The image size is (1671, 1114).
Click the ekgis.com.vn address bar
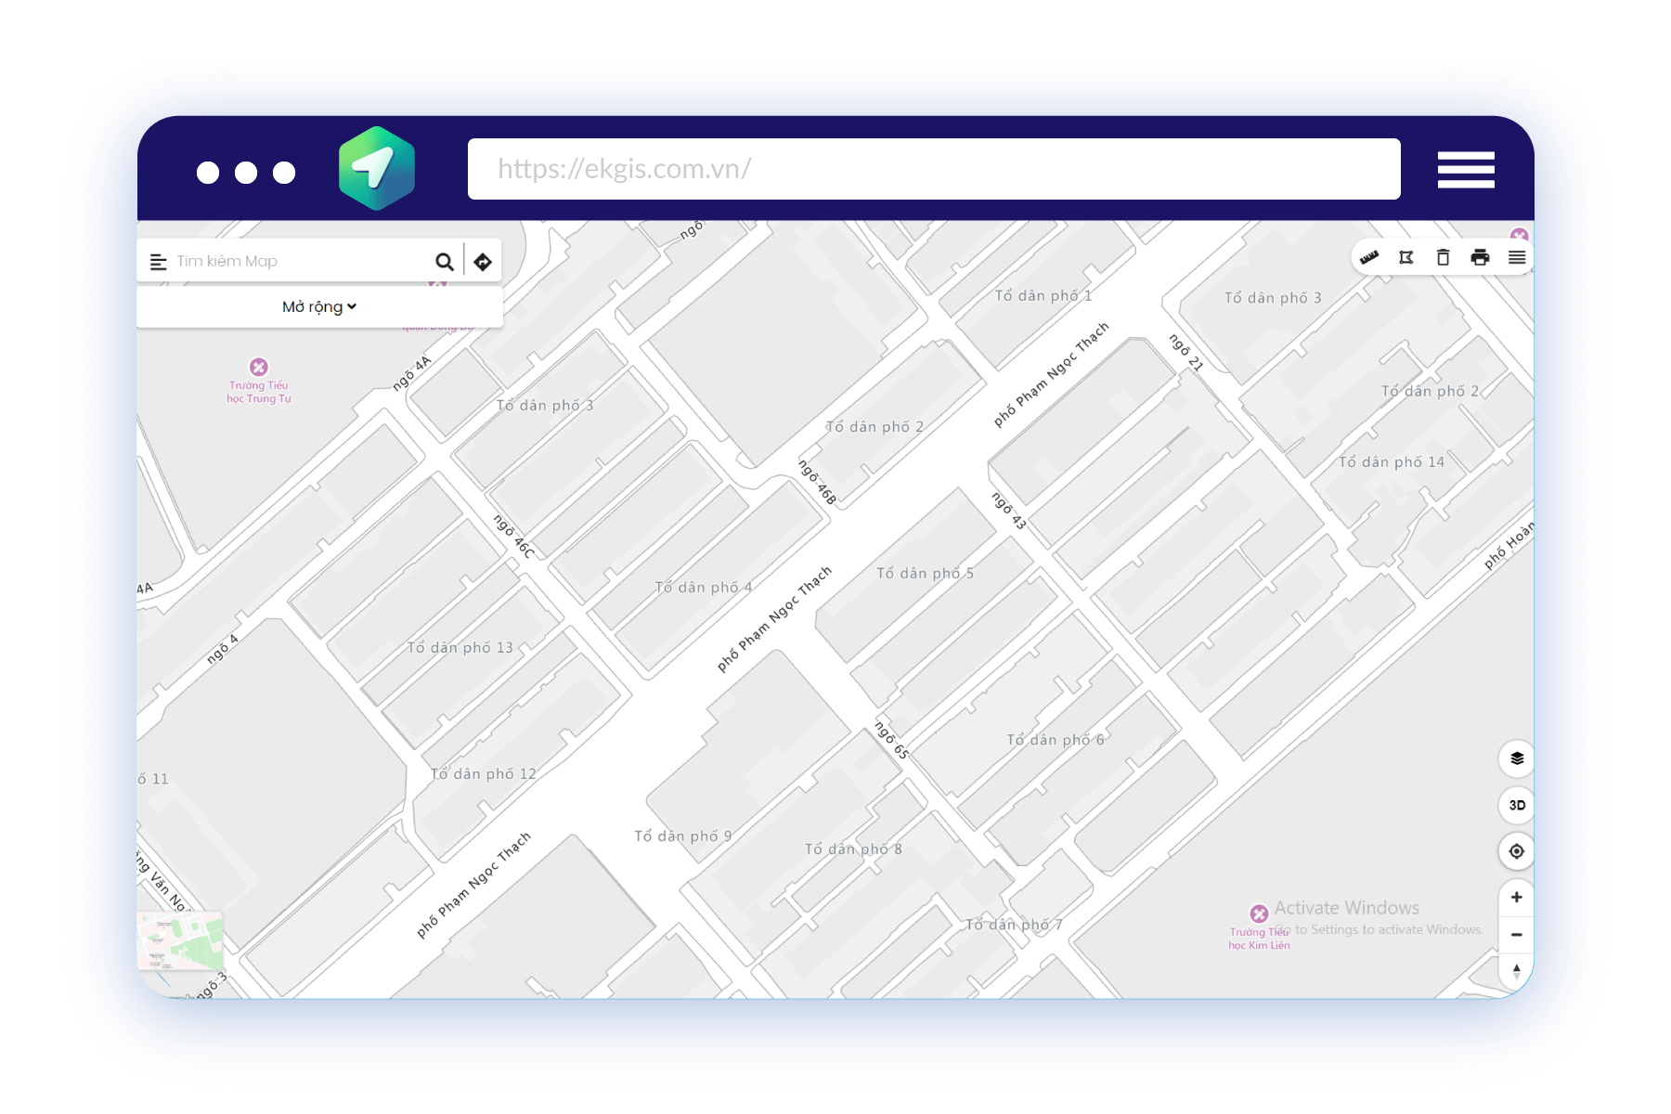point(934,169)
